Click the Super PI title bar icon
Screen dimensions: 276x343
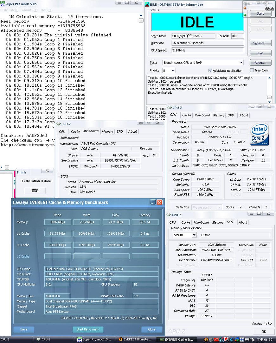pos(3,3)
